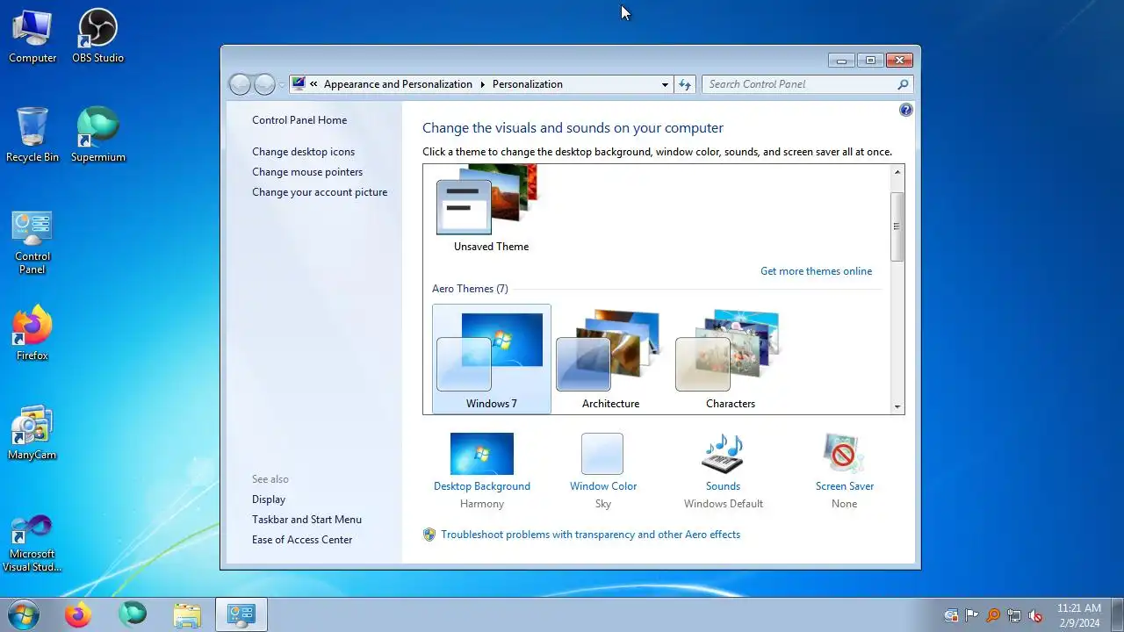Image resolution: width=1124 pixels, height=632 pixels.
Task: Expand the leading breadcrumb chevron in address bar
Action: coord(313,84)
